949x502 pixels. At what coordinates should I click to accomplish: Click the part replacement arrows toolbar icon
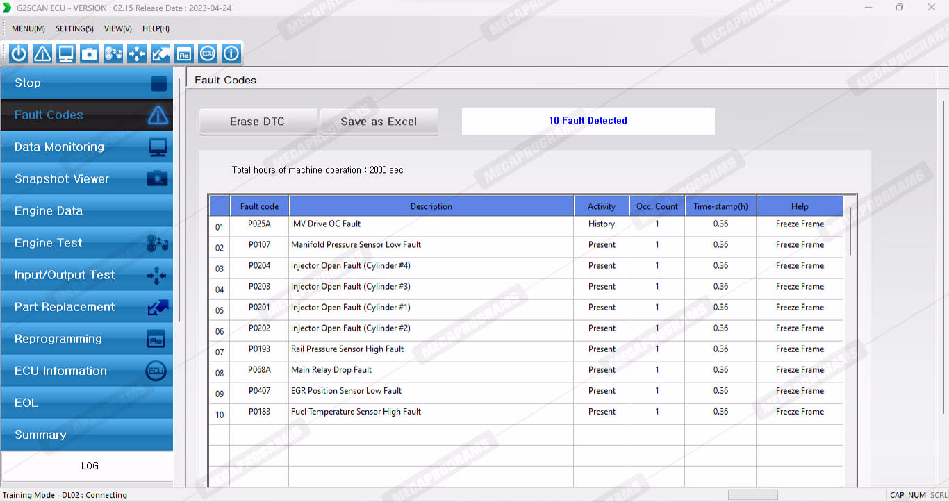pos(160,53)
